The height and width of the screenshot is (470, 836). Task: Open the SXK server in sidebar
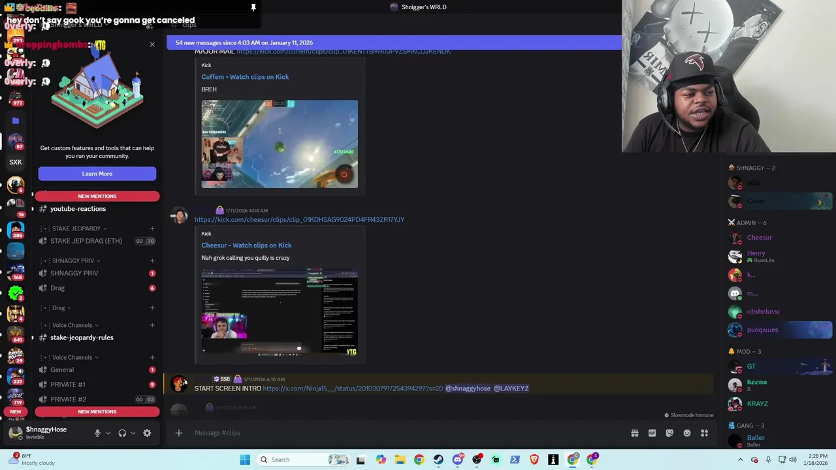16,162
